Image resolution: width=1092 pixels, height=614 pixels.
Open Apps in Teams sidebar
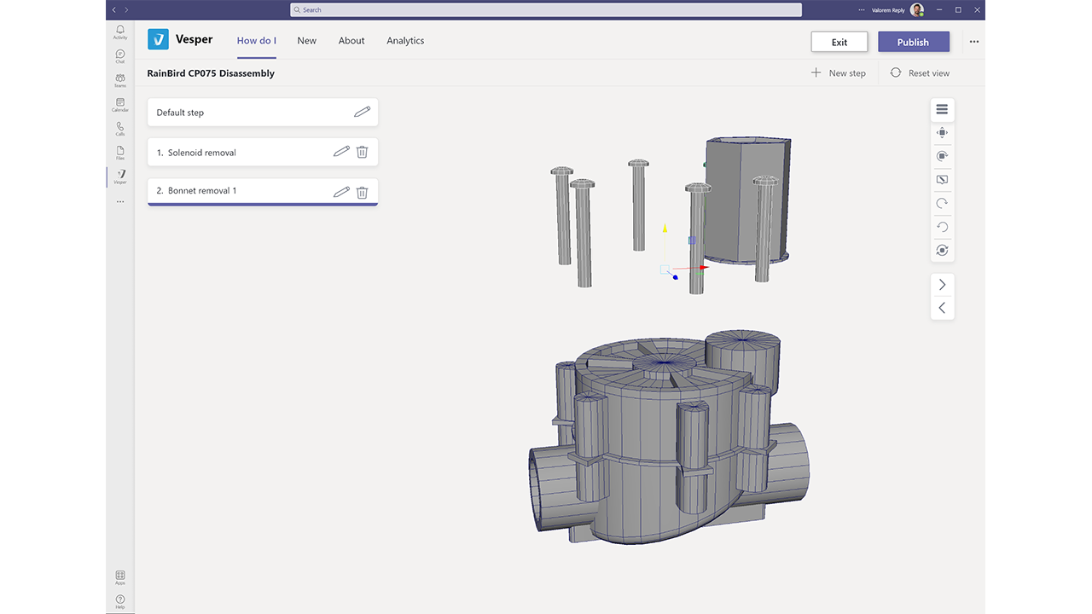(x=120, y=577)
